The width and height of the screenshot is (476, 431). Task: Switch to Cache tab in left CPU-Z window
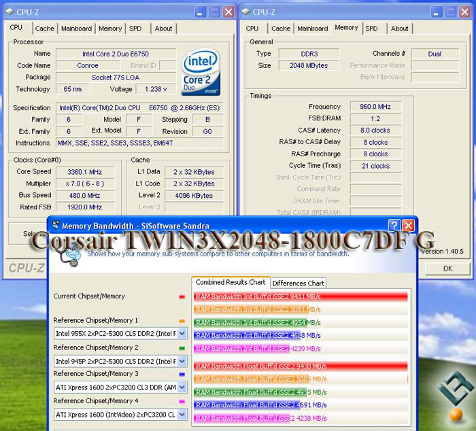[x=45, y=29]
